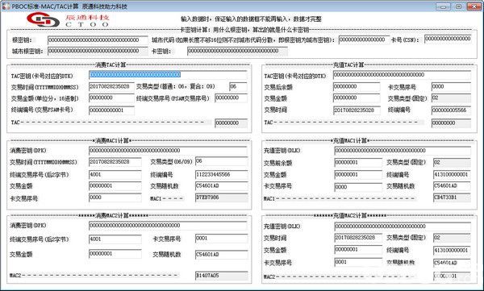Click 消费密钥(DPK) field in 消费MAC2计算
This screenshot has width=484, height=291.
(168, 226)
